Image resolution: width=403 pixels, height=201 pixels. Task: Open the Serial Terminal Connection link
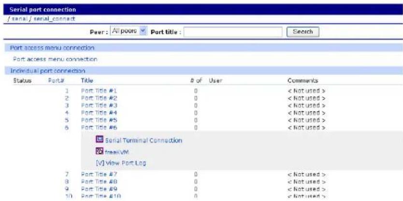click(144, 140)
